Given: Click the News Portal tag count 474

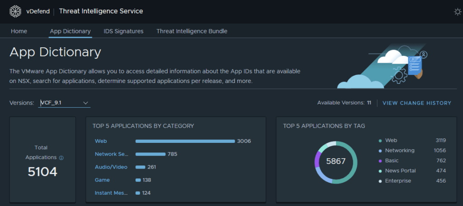Looking at the screenshot, I should click(x=441, y=171).
